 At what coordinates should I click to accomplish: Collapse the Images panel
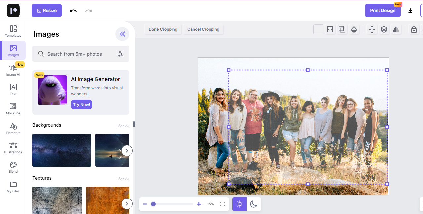(122, 34)
